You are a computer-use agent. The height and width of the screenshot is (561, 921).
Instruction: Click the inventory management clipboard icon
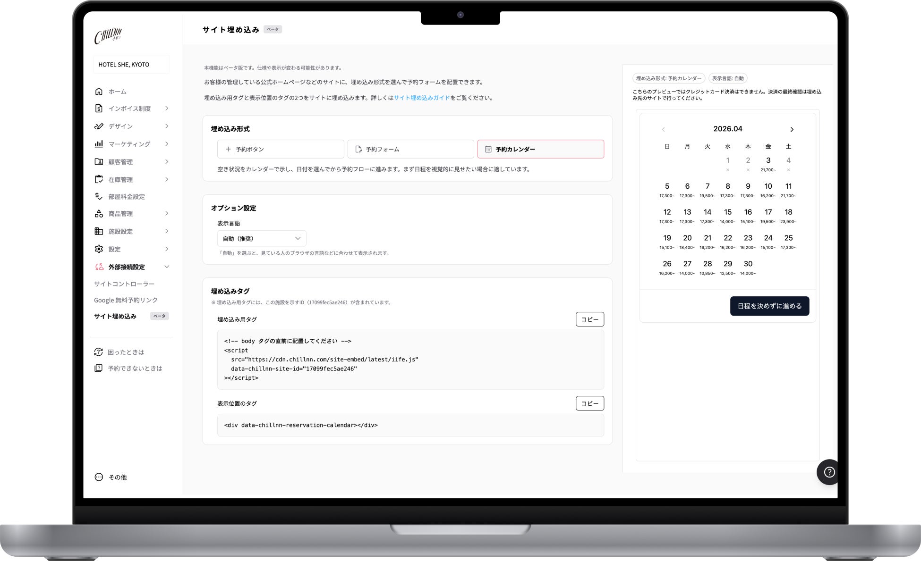click(99, 179)
